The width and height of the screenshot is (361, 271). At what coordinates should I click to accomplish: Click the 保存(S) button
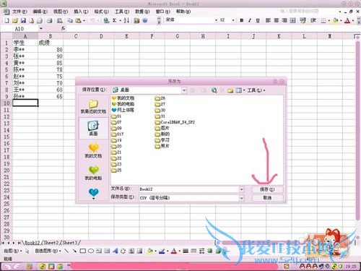(267, 189)
